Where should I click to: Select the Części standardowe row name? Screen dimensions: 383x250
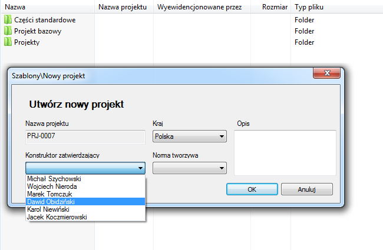point(45,20)
